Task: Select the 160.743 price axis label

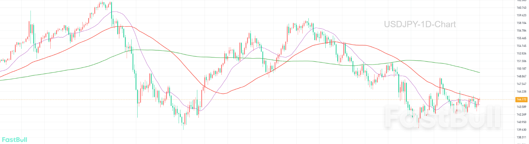Action: point(521,8)
